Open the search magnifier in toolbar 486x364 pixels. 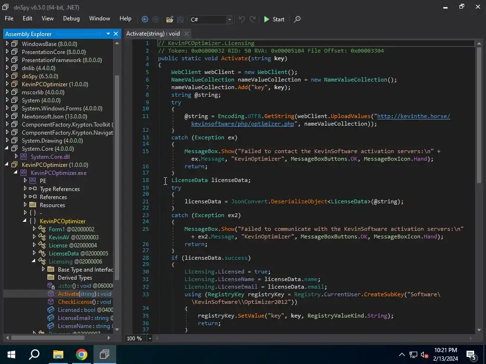tap(297, 19)
